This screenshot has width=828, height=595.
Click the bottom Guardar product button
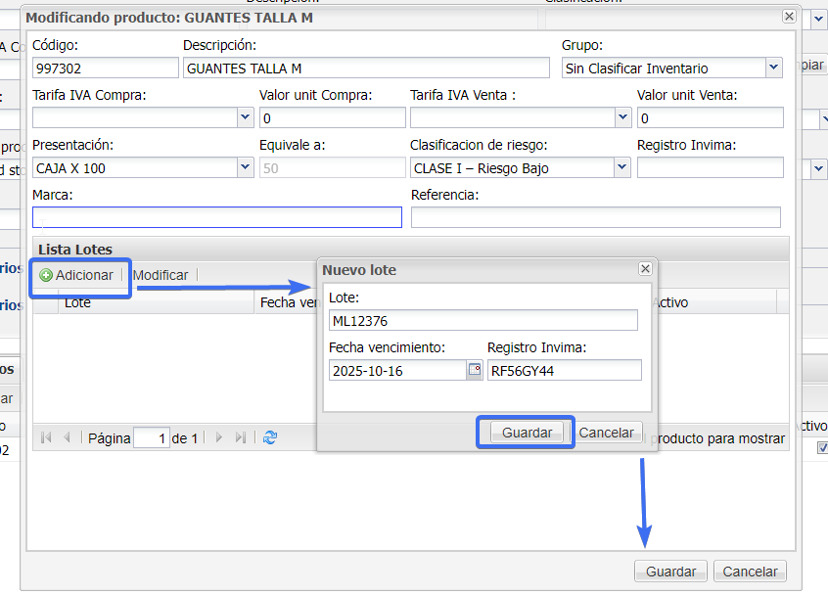[x=670, y=572]
